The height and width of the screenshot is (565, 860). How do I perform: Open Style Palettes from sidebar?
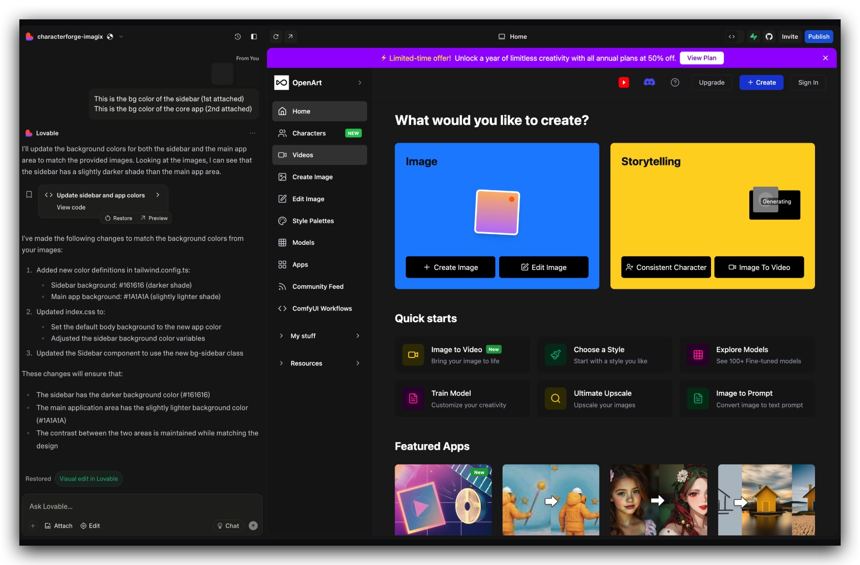coord(313,221)
